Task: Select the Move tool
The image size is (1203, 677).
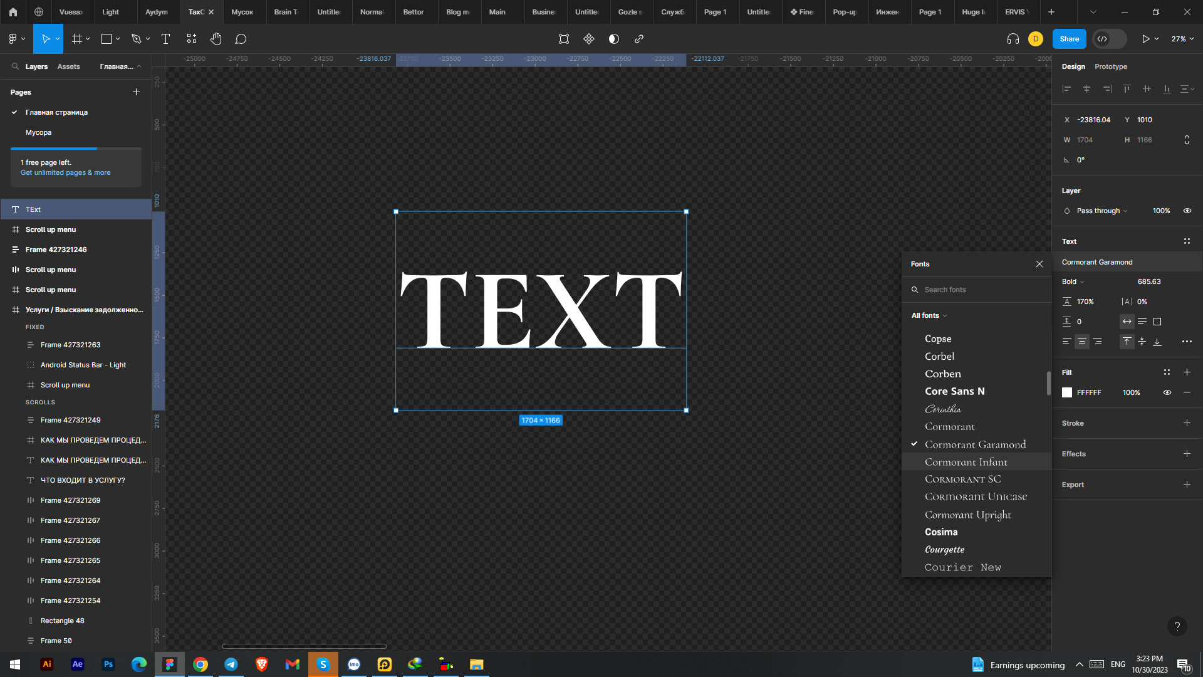Action: pyautogui.click(x=45, y=39)
